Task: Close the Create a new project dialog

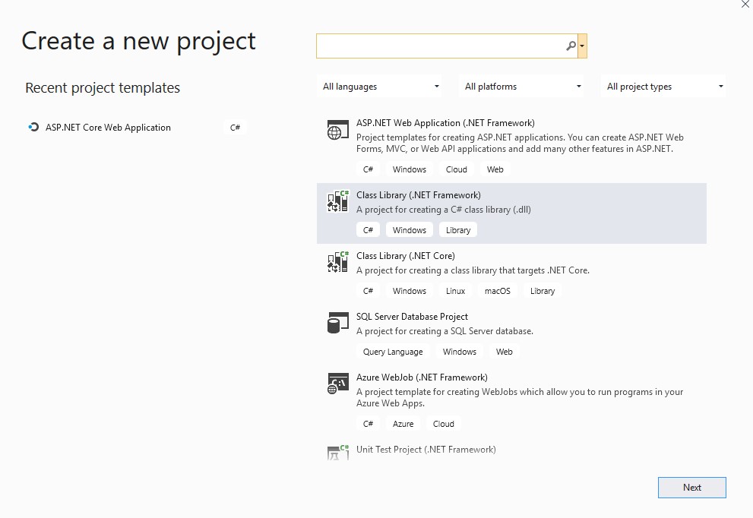Action: (745, 5)
